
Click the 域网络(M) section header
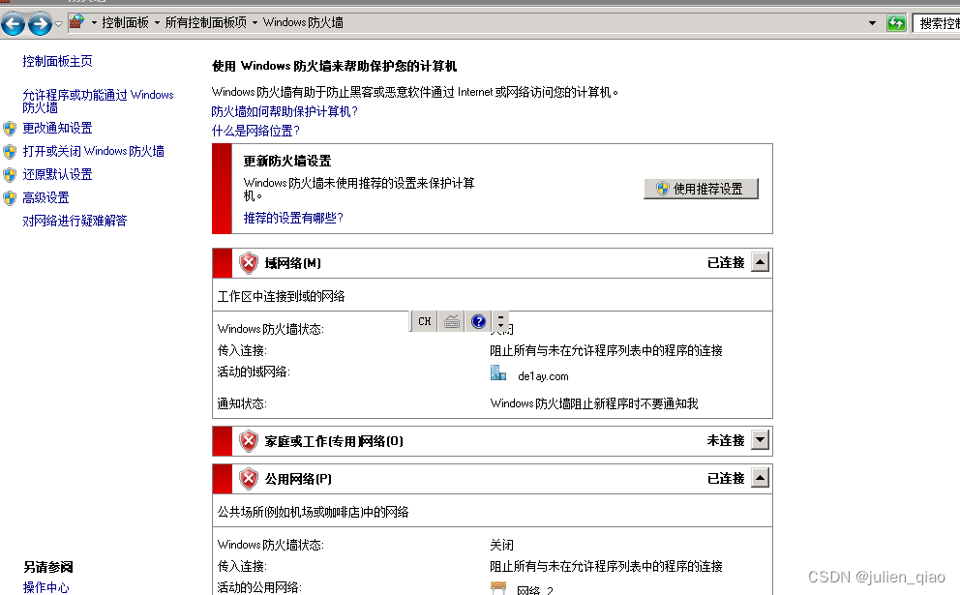coord(493,263)
